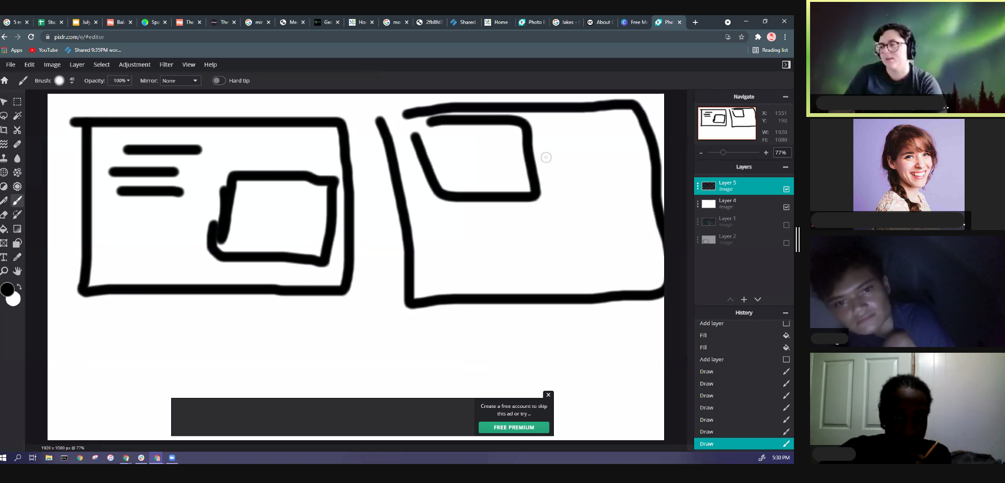Choose the Paint Bucket fill tool
This screenshot has height=483, width=1005.
pos(4,229)
